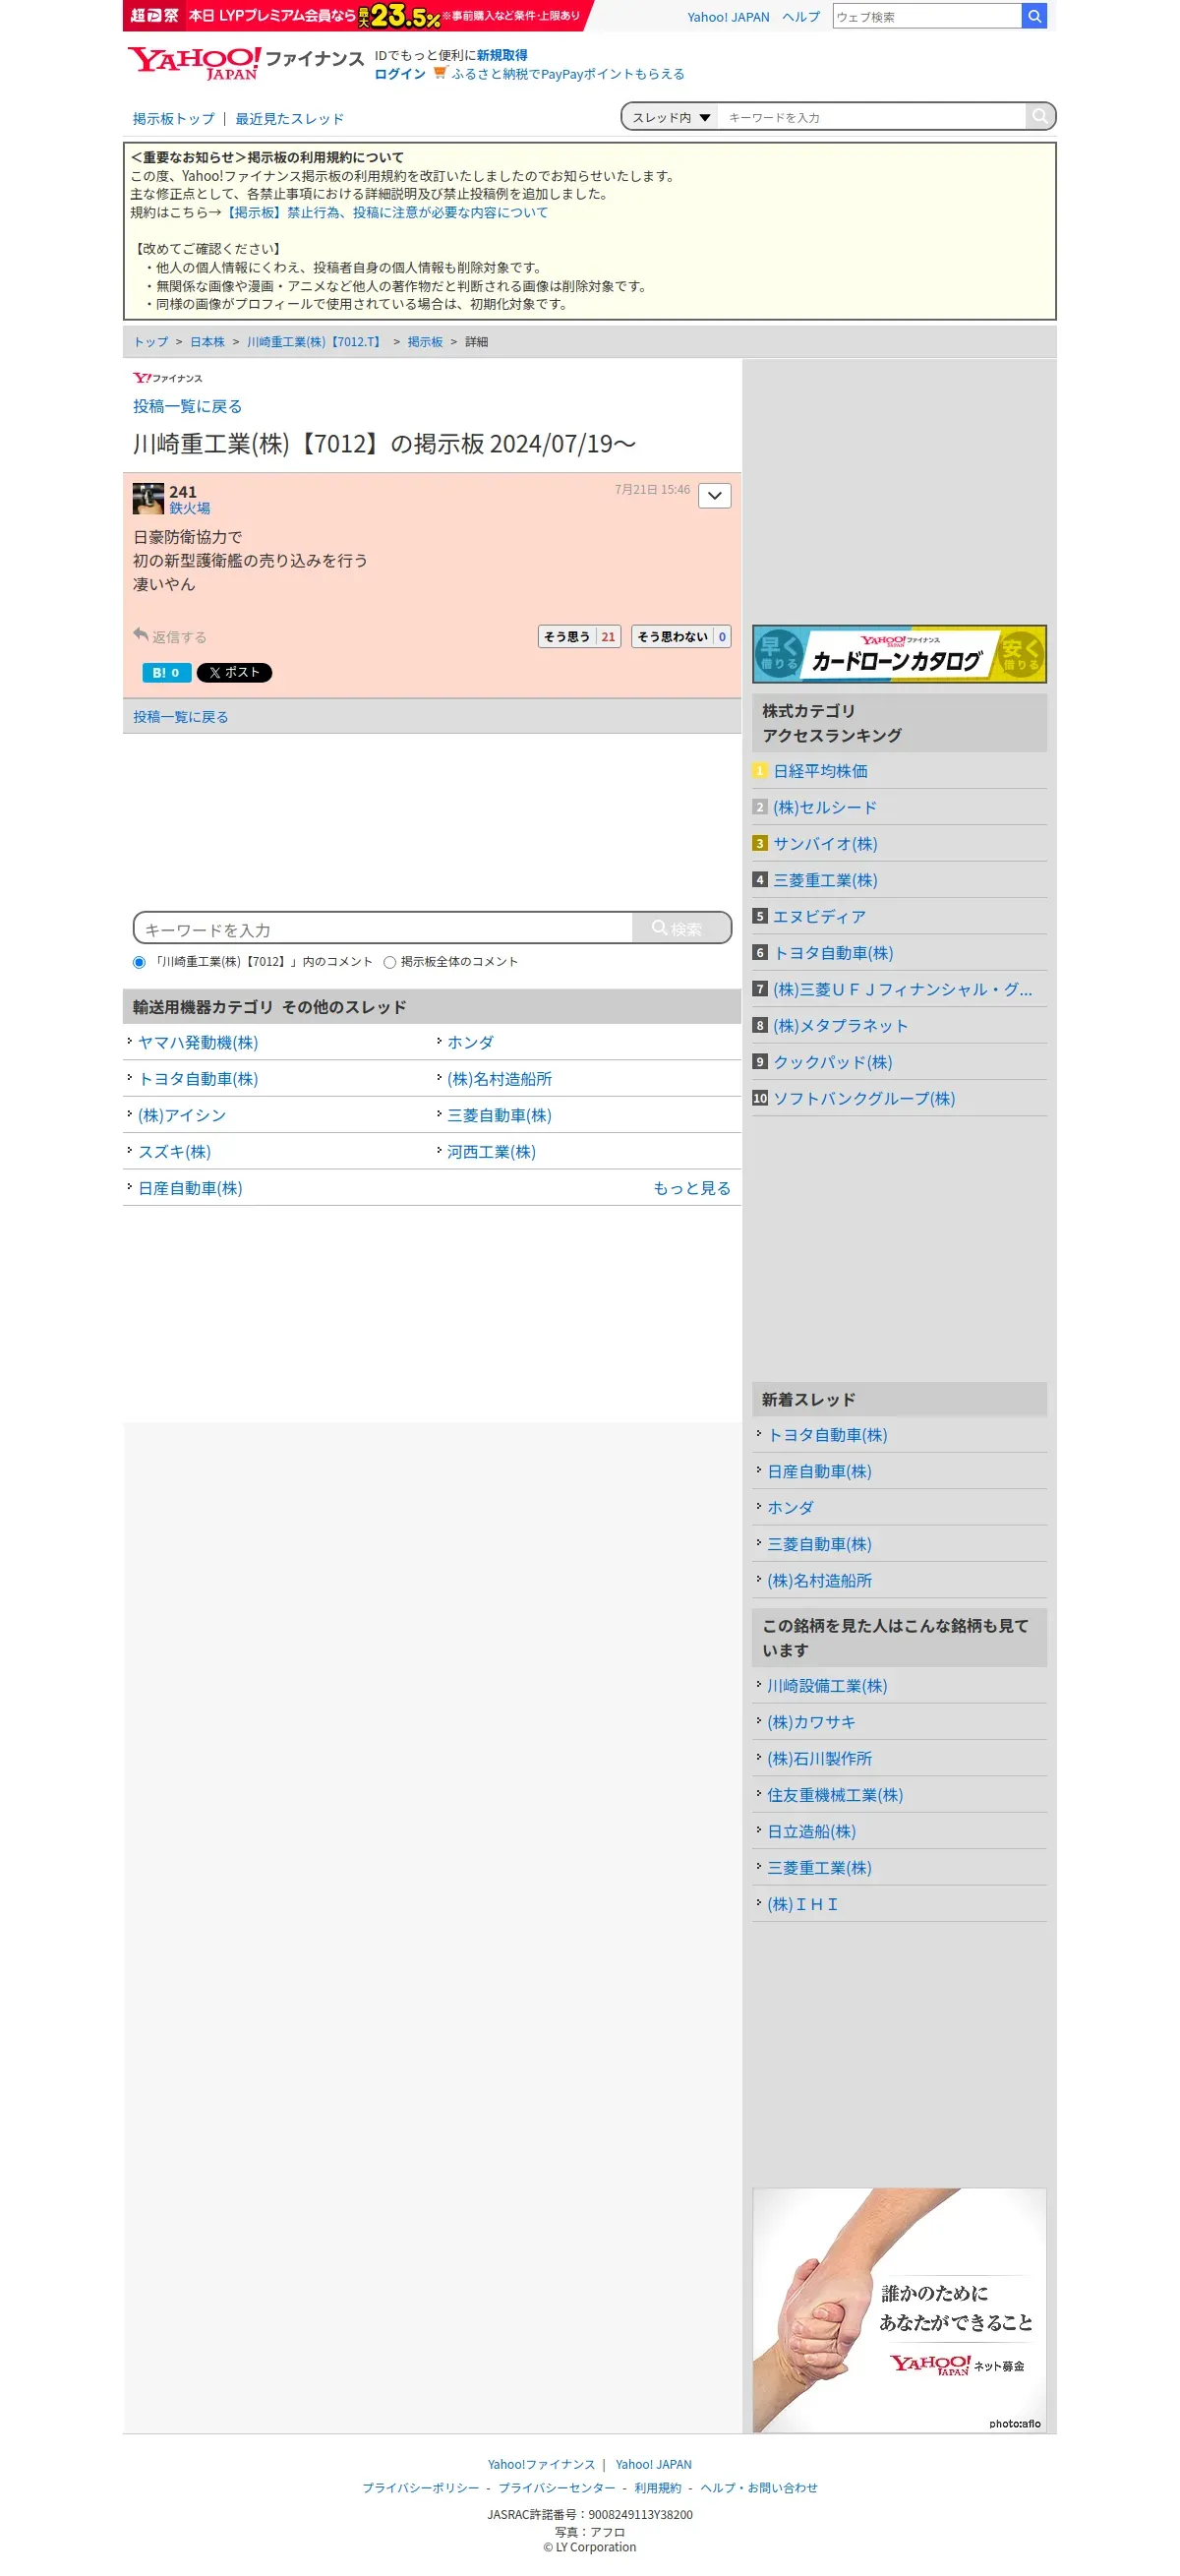Open the post options chevron dropdown

(x=714, y=495)
